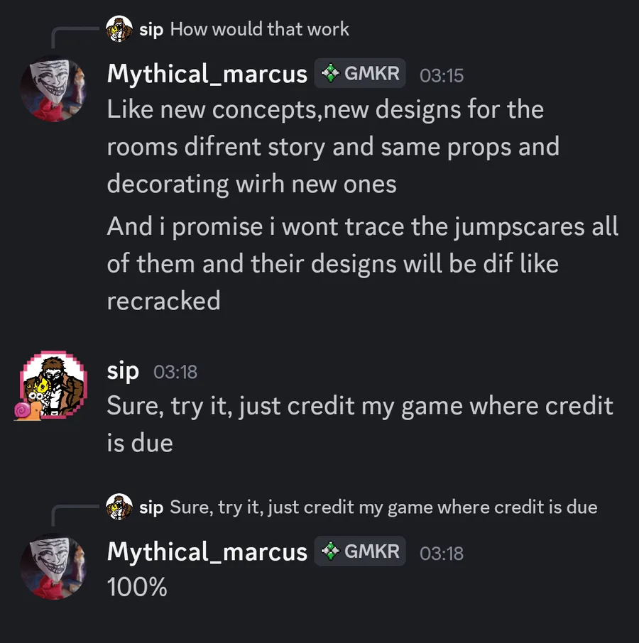Click sip name in bottom reply preview
This screenshot has width=639, height=643.
[151, 507]
